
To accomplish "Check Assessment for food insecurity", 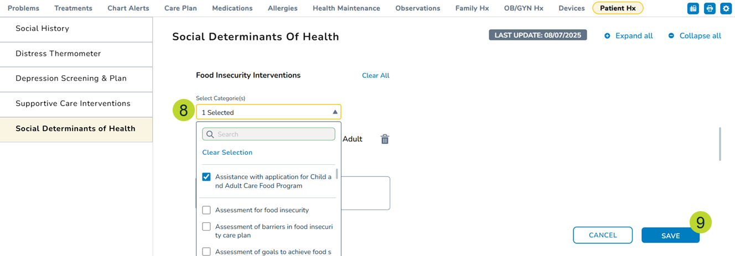I will click(206, 210).
